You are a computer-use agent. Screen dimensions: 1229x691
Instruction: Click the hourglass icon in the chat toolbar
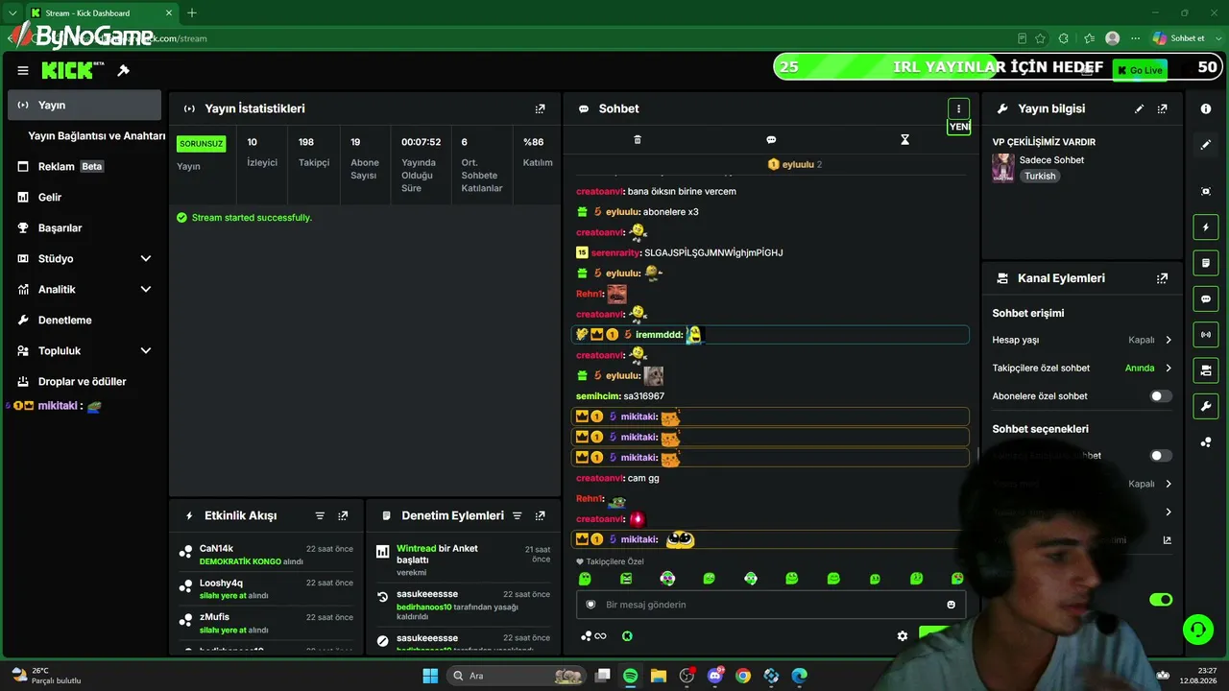[904, 139]
